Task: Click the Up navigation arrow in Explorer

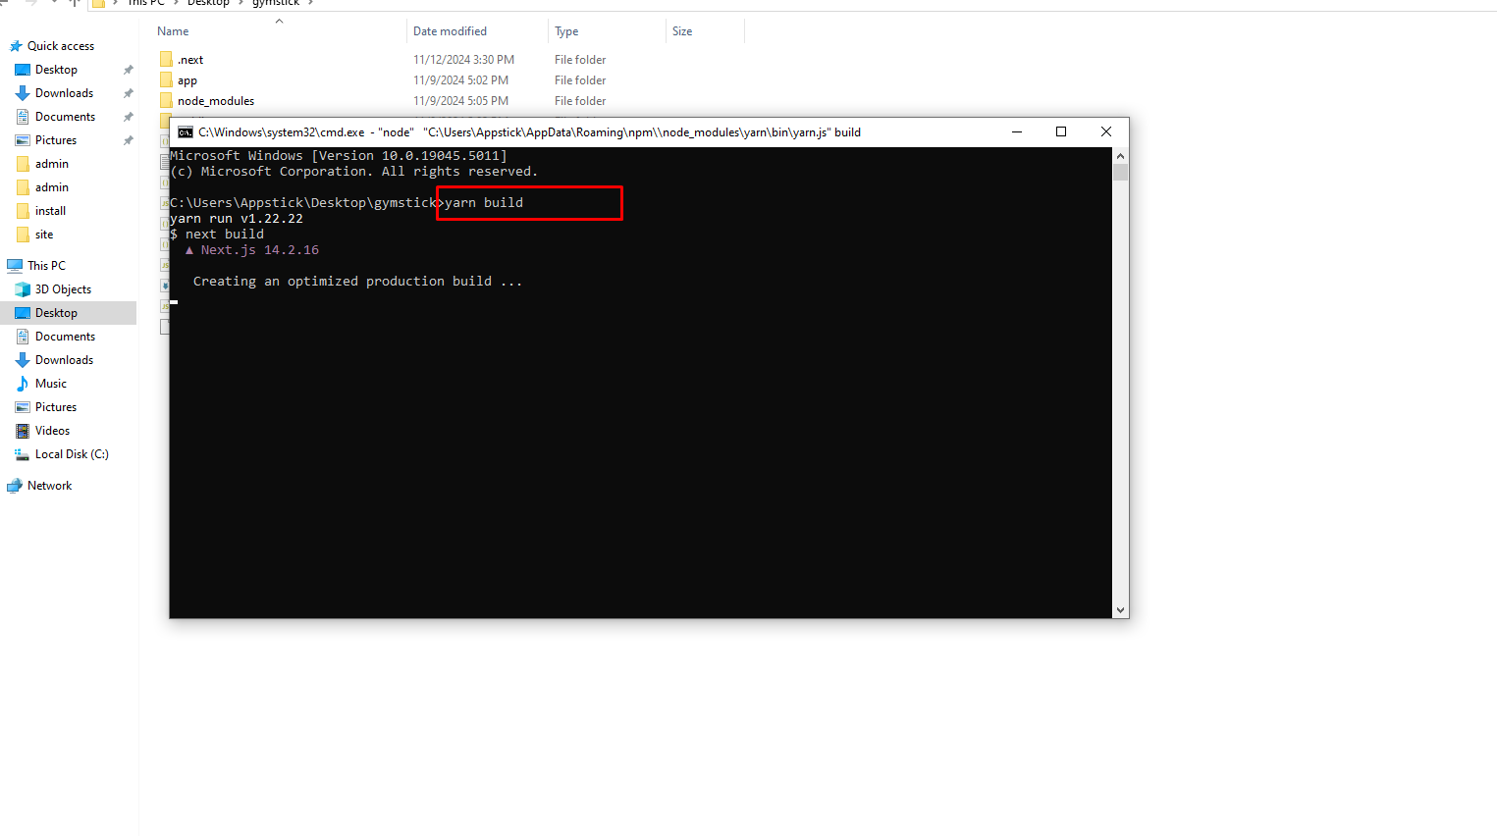Action: [x=75, y=4]
